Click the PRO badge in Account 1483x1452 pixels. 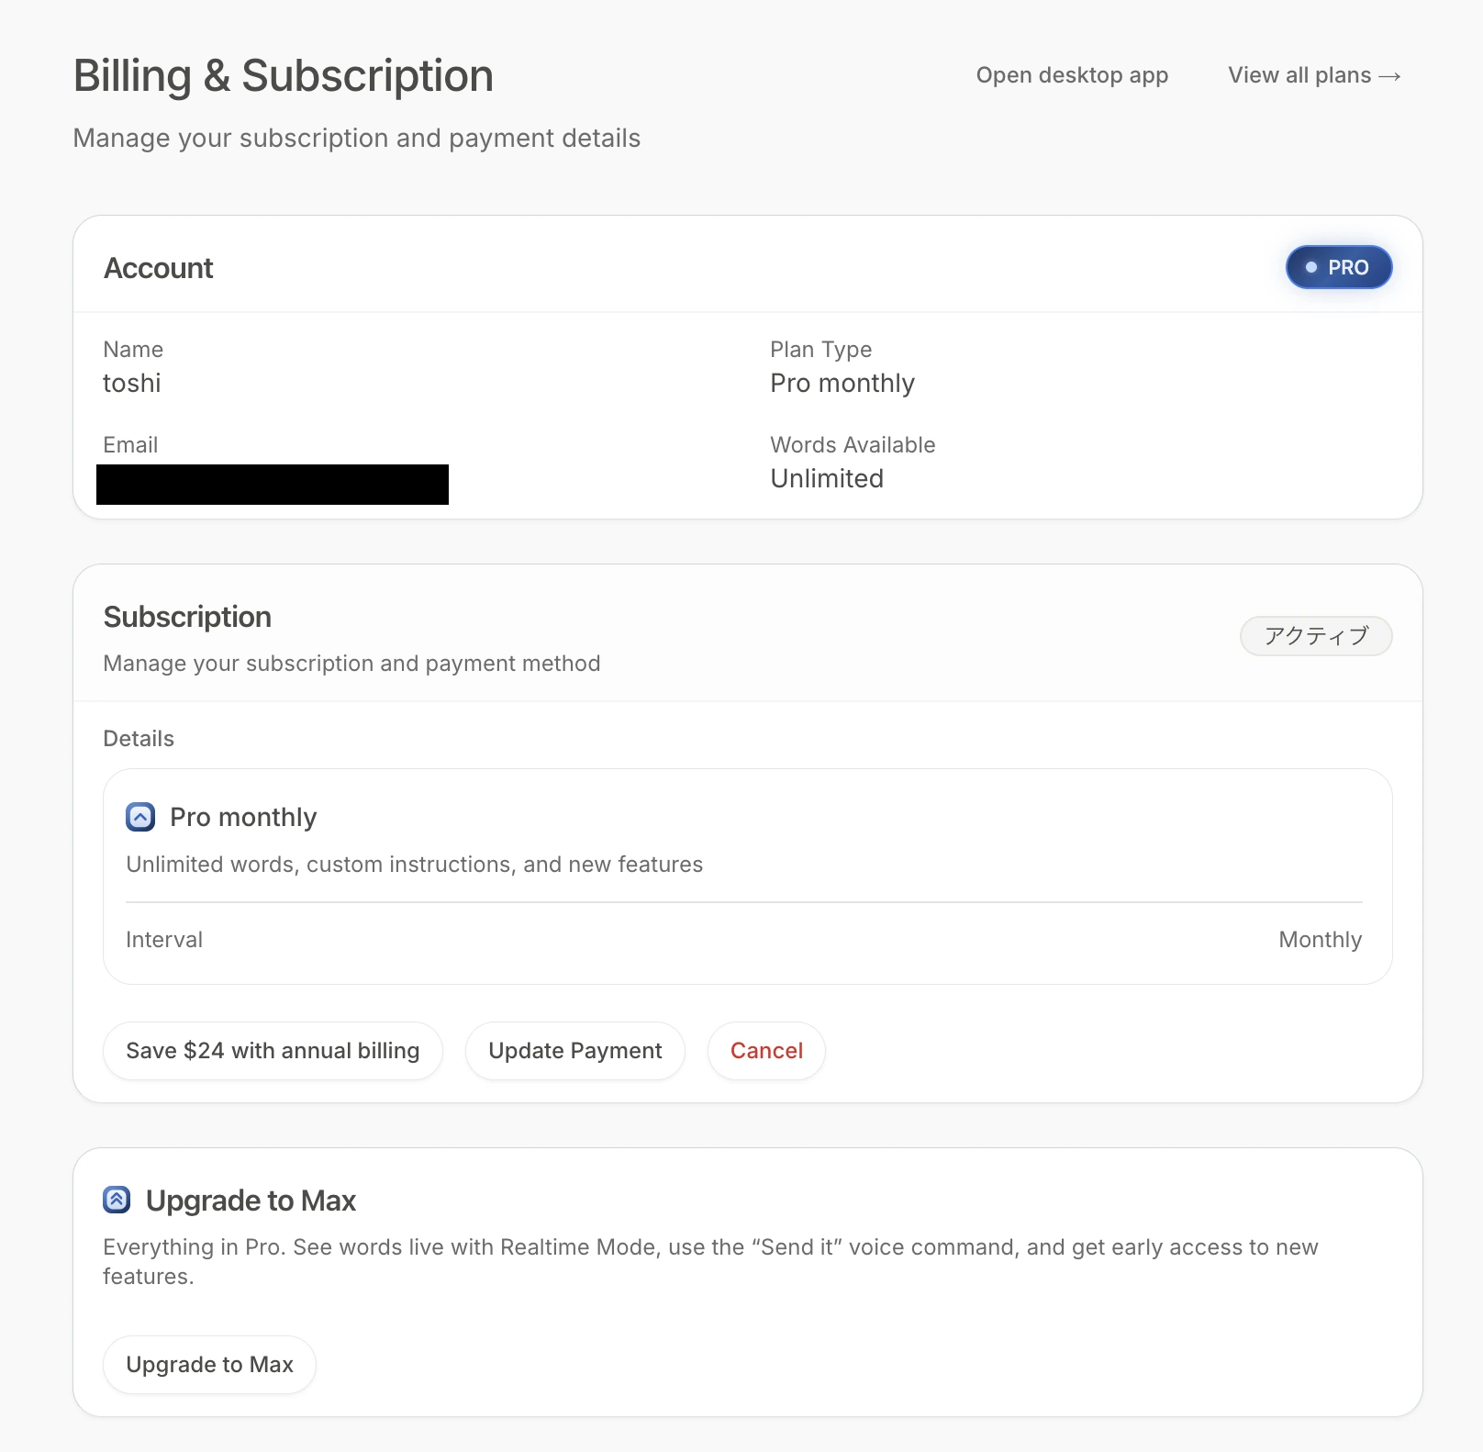[x=1339, y=267]
